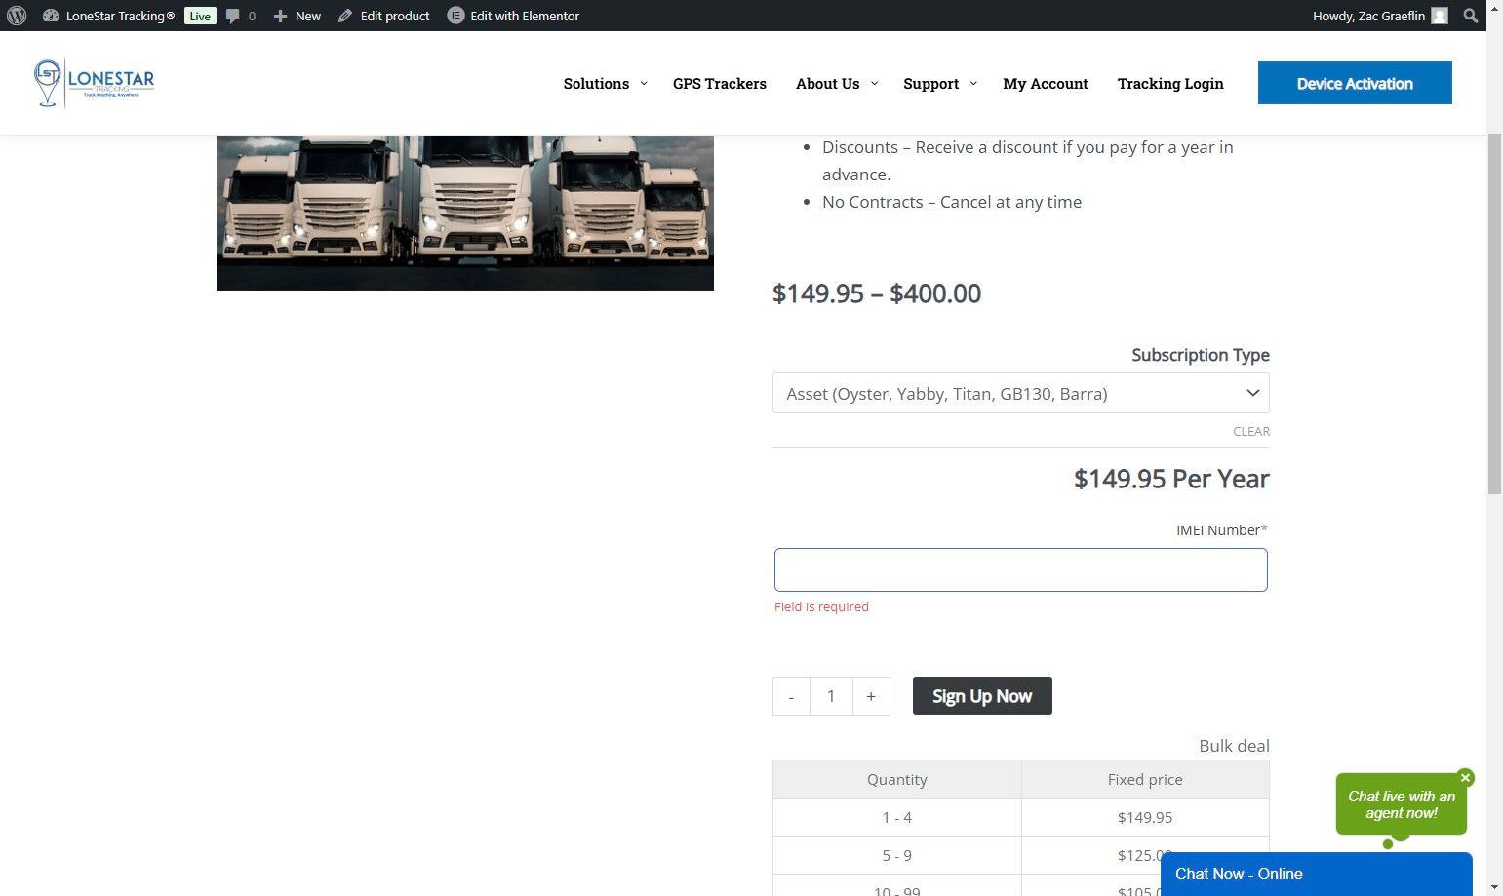
Task: Open the Support menu item
Action: click(x=930, y=84)
